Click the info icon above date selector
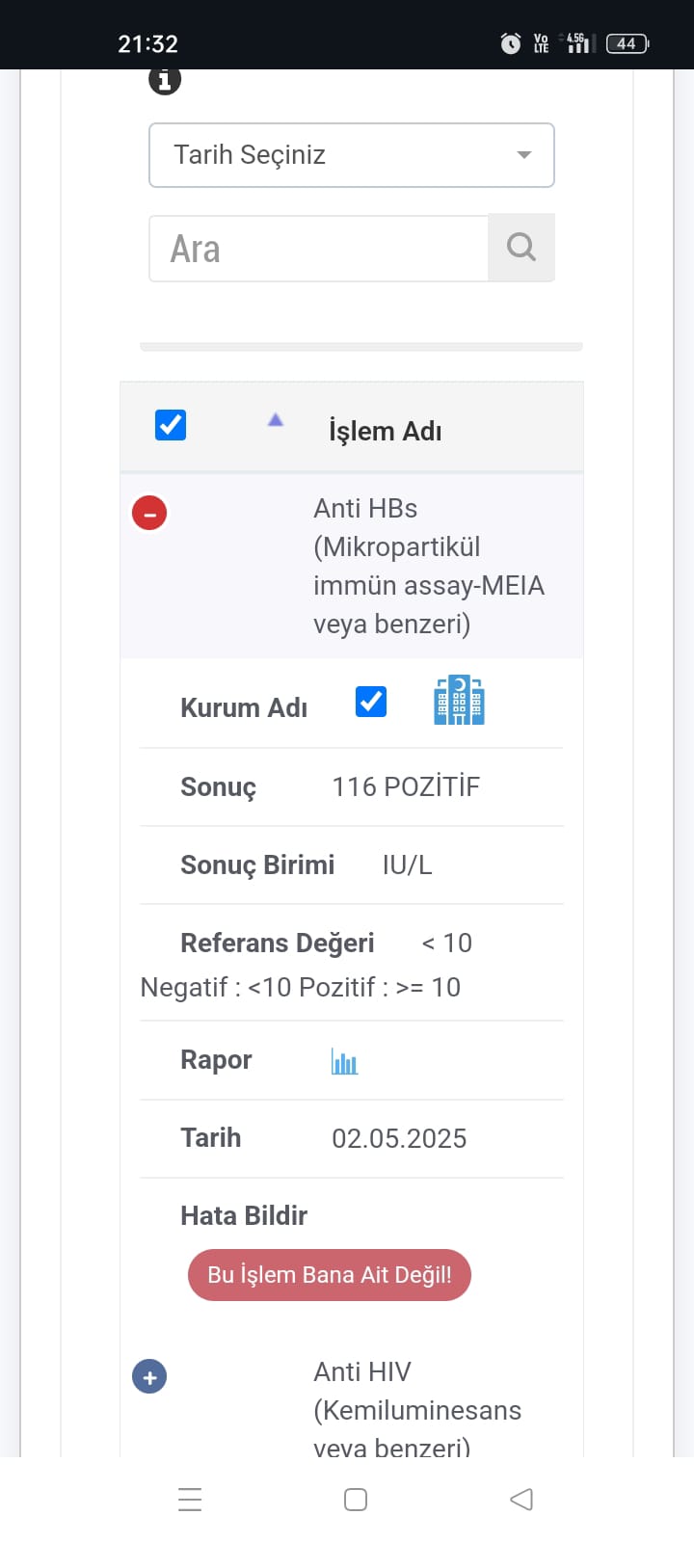The width and height of the screenshot is (694, 1542). tap(165, 80)
